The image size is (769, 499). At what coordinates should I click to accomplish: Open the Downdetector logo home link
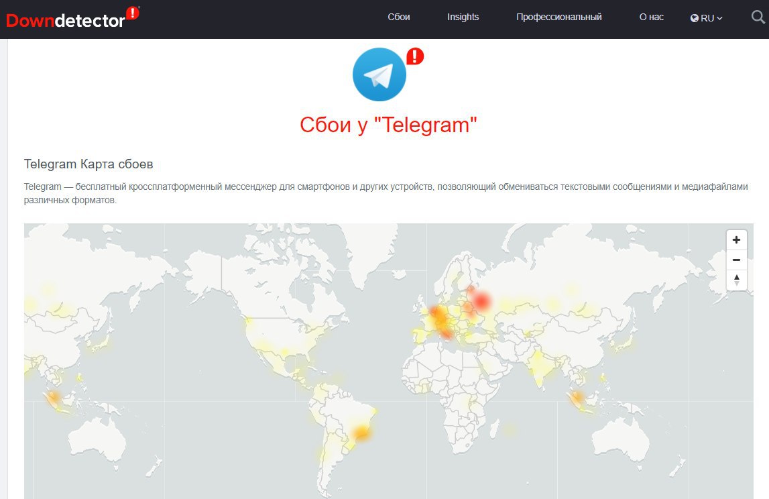pos(72,17)
